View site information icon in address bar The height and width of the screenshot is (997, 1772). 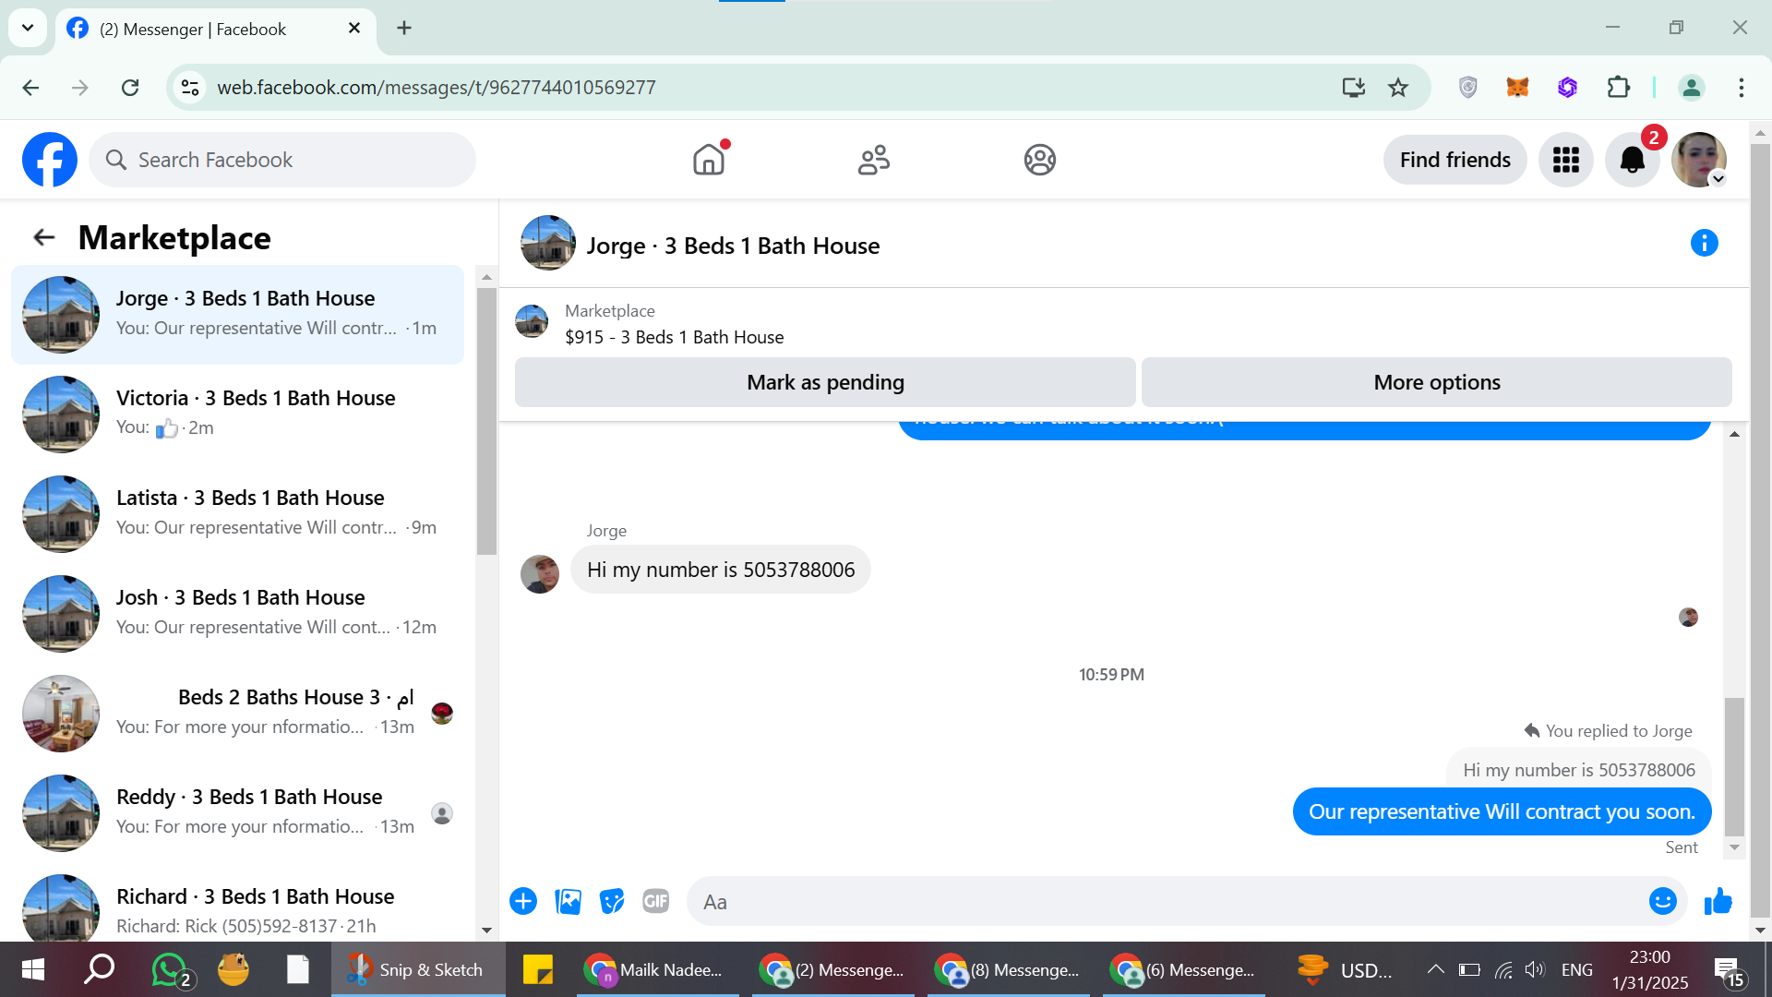pos(190,88)
